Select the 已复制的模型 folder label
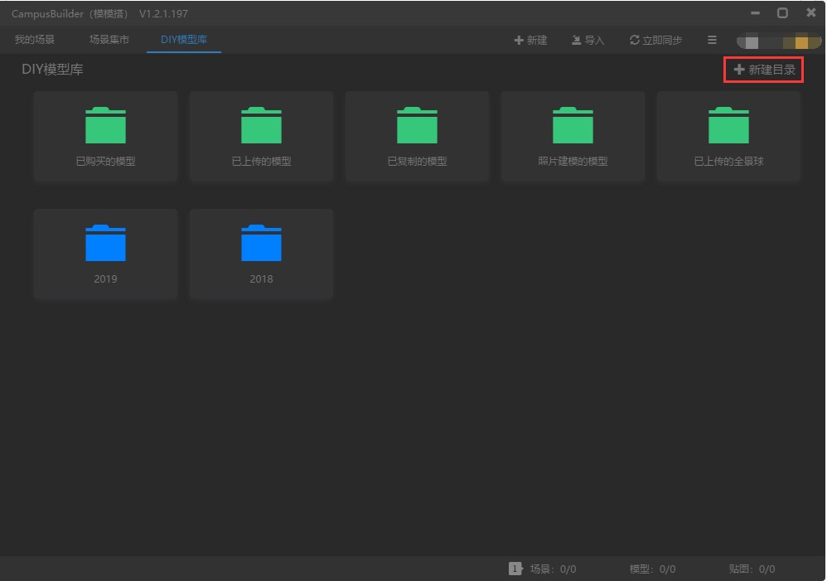Screen dimensions: 827x581 coord(417,162)
